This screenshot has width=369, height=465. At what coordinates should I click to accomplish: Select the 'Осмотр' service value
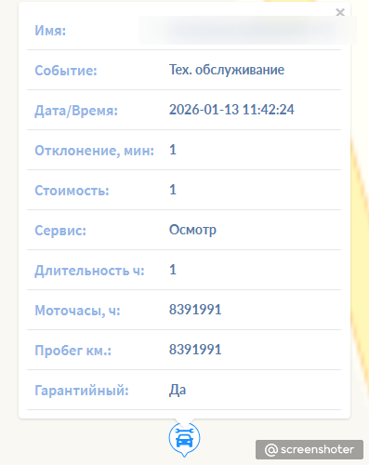192,230
